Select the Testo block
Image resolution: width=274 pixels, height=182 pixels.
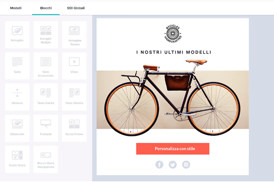tap(17, 66)
